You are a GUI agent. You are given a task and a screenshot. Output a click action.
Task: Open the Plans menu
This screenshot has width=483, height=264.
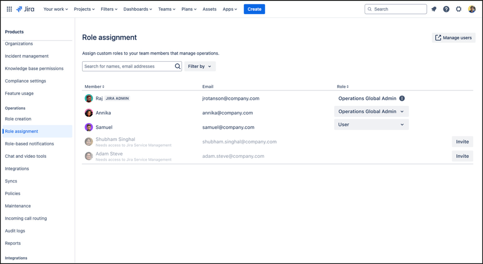(189, 9)
